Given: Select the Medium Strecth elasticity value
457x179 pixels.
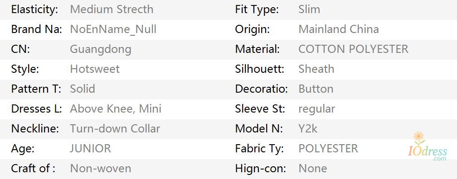Looking at the screenshot, I should point(112,9).
